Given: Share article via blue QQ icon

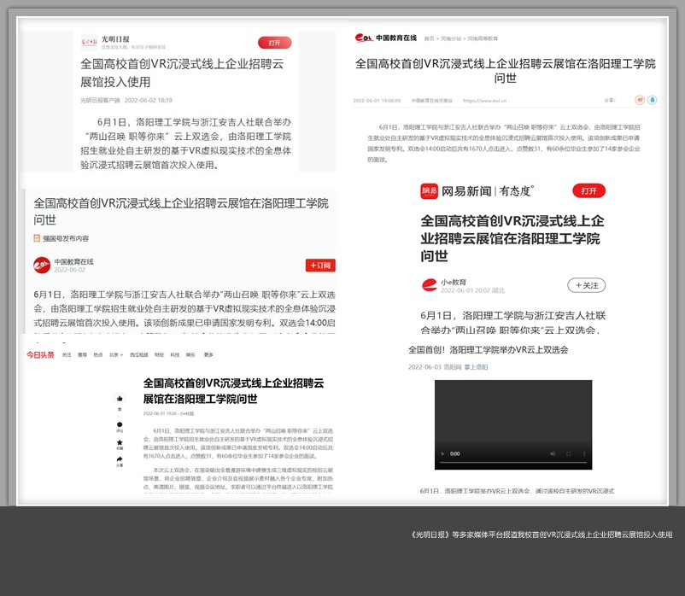Looking at the screenshot, I should [x=653, y=100].
